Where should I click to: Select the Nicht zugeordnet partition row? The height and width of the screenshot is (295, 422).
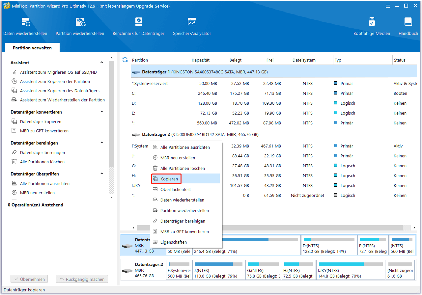click(274, 195)
